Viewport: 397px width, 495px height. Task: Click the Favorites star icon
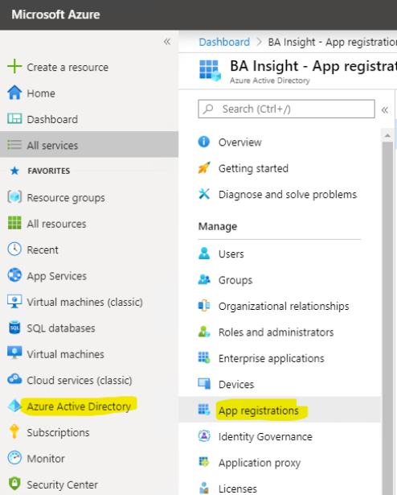pos(14,171)
